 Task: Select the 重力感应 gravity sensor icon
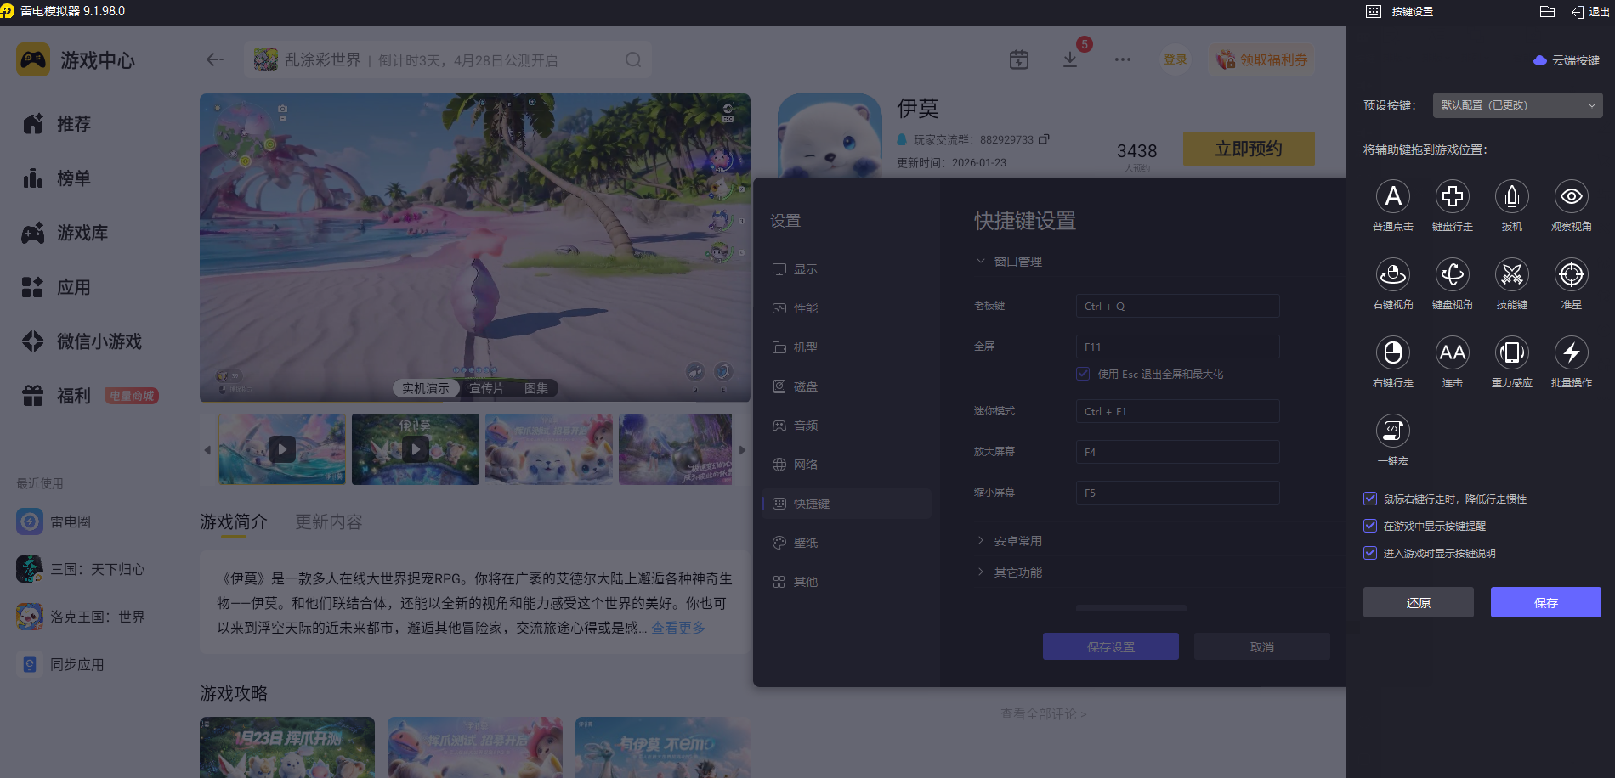tap(1511, 352)
